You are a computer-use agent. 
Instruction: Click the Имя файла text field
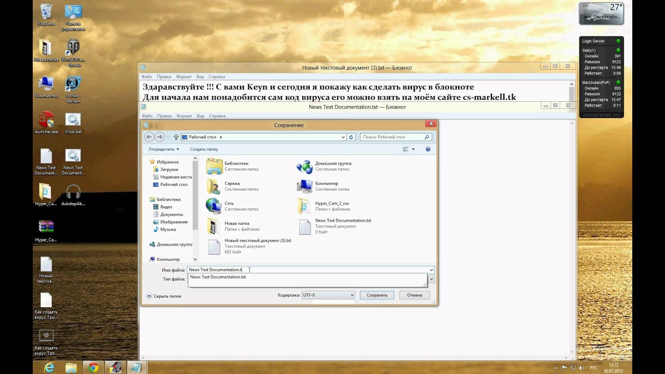[x=308, y=270]
